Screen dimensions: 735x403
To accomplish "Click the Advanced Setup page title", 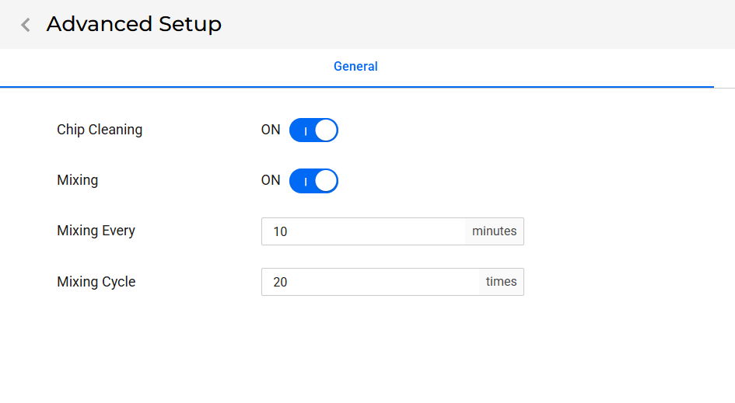I will [x=134, y=24].
